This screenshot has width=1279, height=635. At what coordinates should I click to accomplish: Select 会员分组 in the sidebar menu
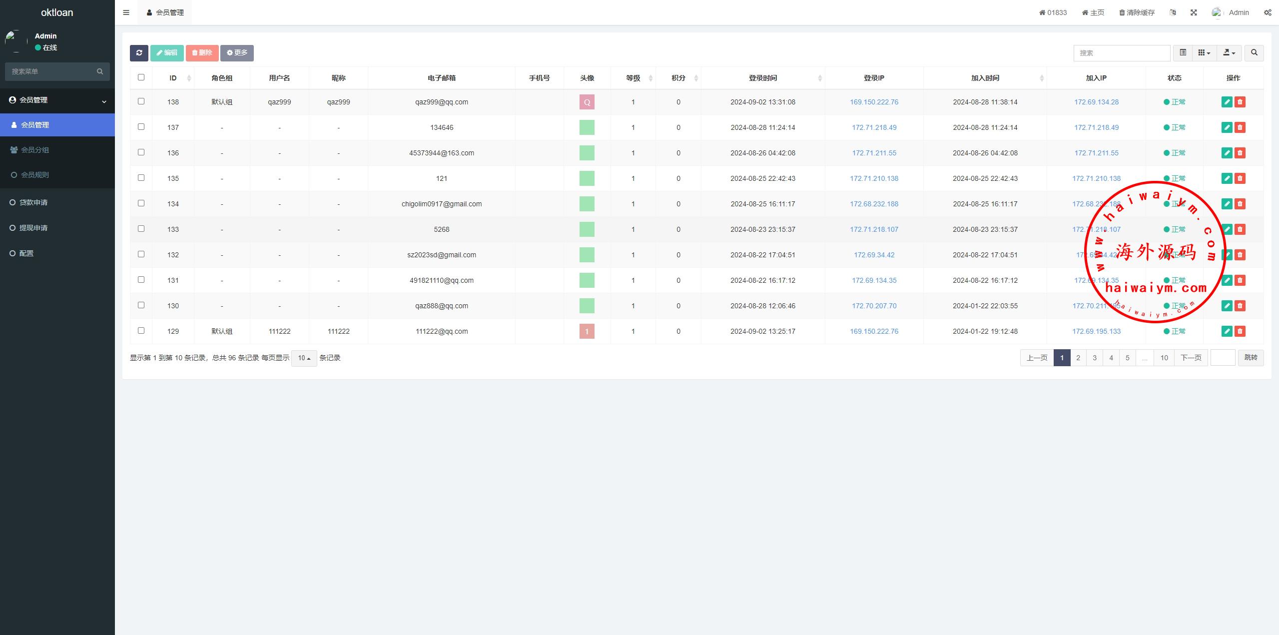point(34,150)
